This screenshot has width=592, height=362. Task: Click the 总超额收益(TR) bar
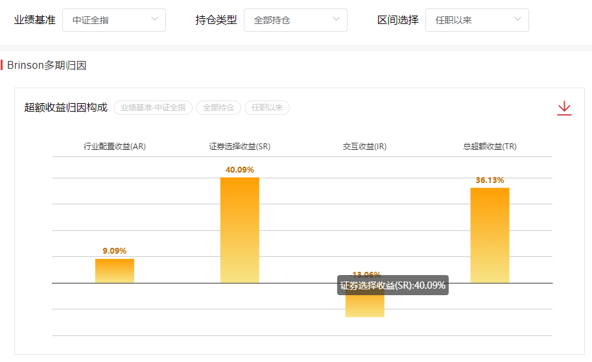point(490,235)
